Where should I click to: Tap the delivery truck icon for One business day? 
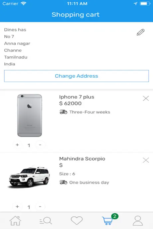63,183
